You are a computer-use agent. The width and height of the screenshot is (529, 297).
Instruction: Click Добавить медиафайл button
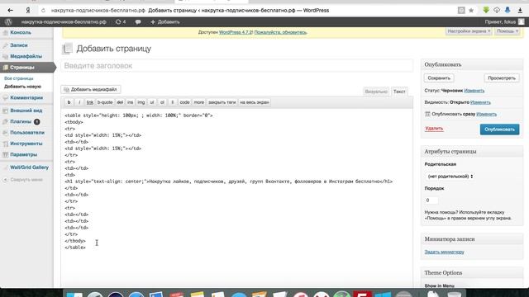click(x=91, y=90)
